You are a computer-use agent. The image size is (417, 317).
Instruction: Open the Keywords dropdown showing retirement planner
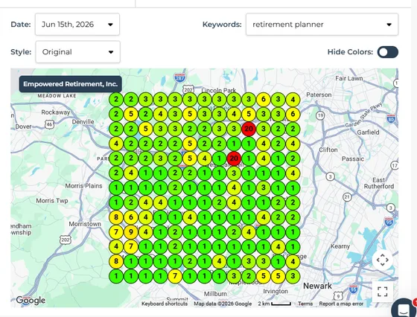pos(322,25)
